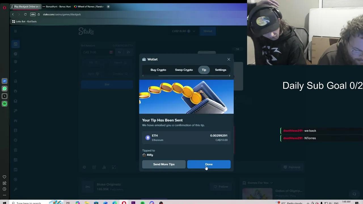
Task: Open Spotify from Windows taskbar
Action: tap(142, 203)
